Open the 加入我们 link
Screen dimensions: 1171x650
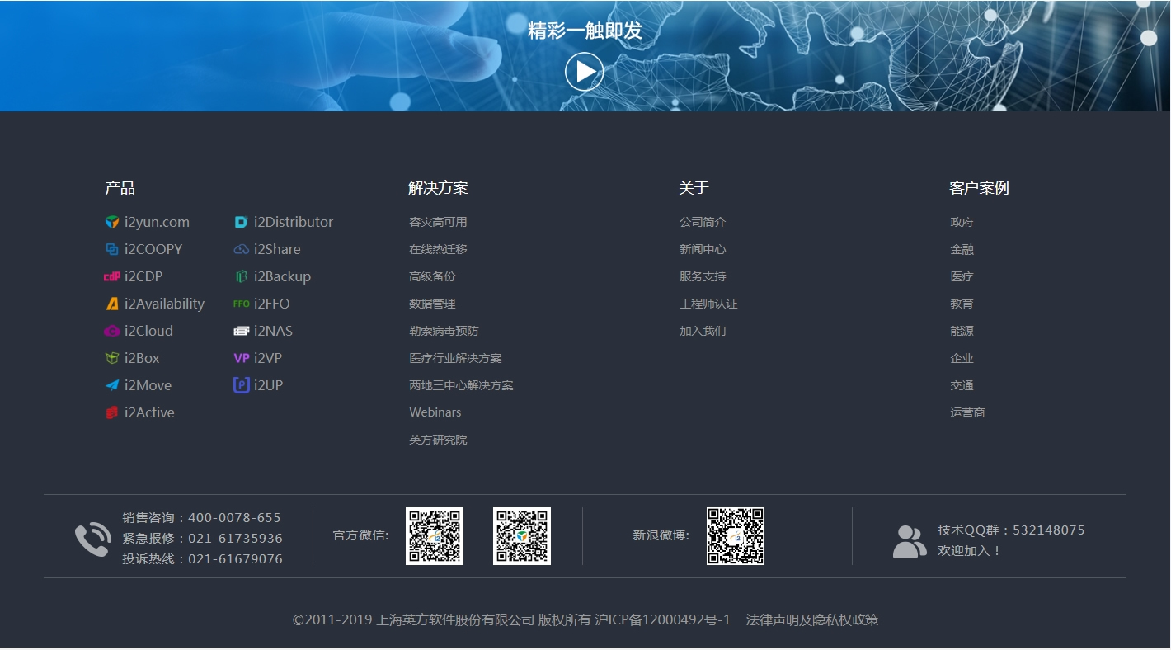coord(703,331)
